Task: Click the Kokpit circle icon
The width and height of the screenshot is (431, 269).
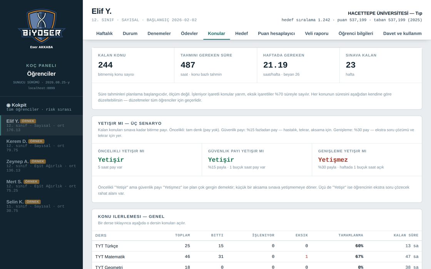Action: 8,105
